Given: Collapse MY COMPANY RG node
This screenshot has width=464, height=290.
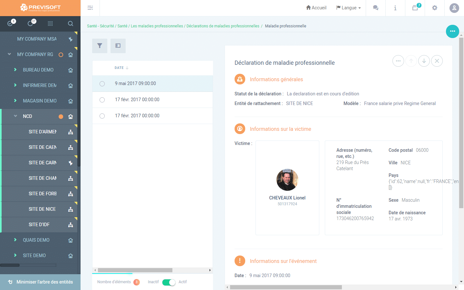Looking at the screenshot, I should (9, 54).
